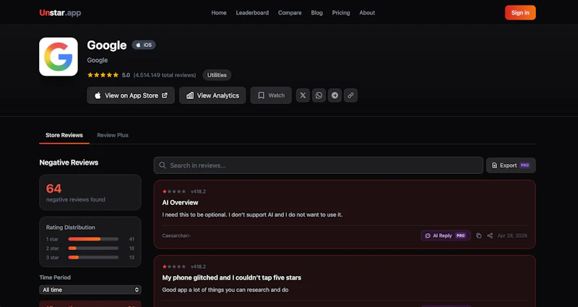Focus the Search in reviews field
The width and height of the screenshot is (578, 307).
pos(319,165)
